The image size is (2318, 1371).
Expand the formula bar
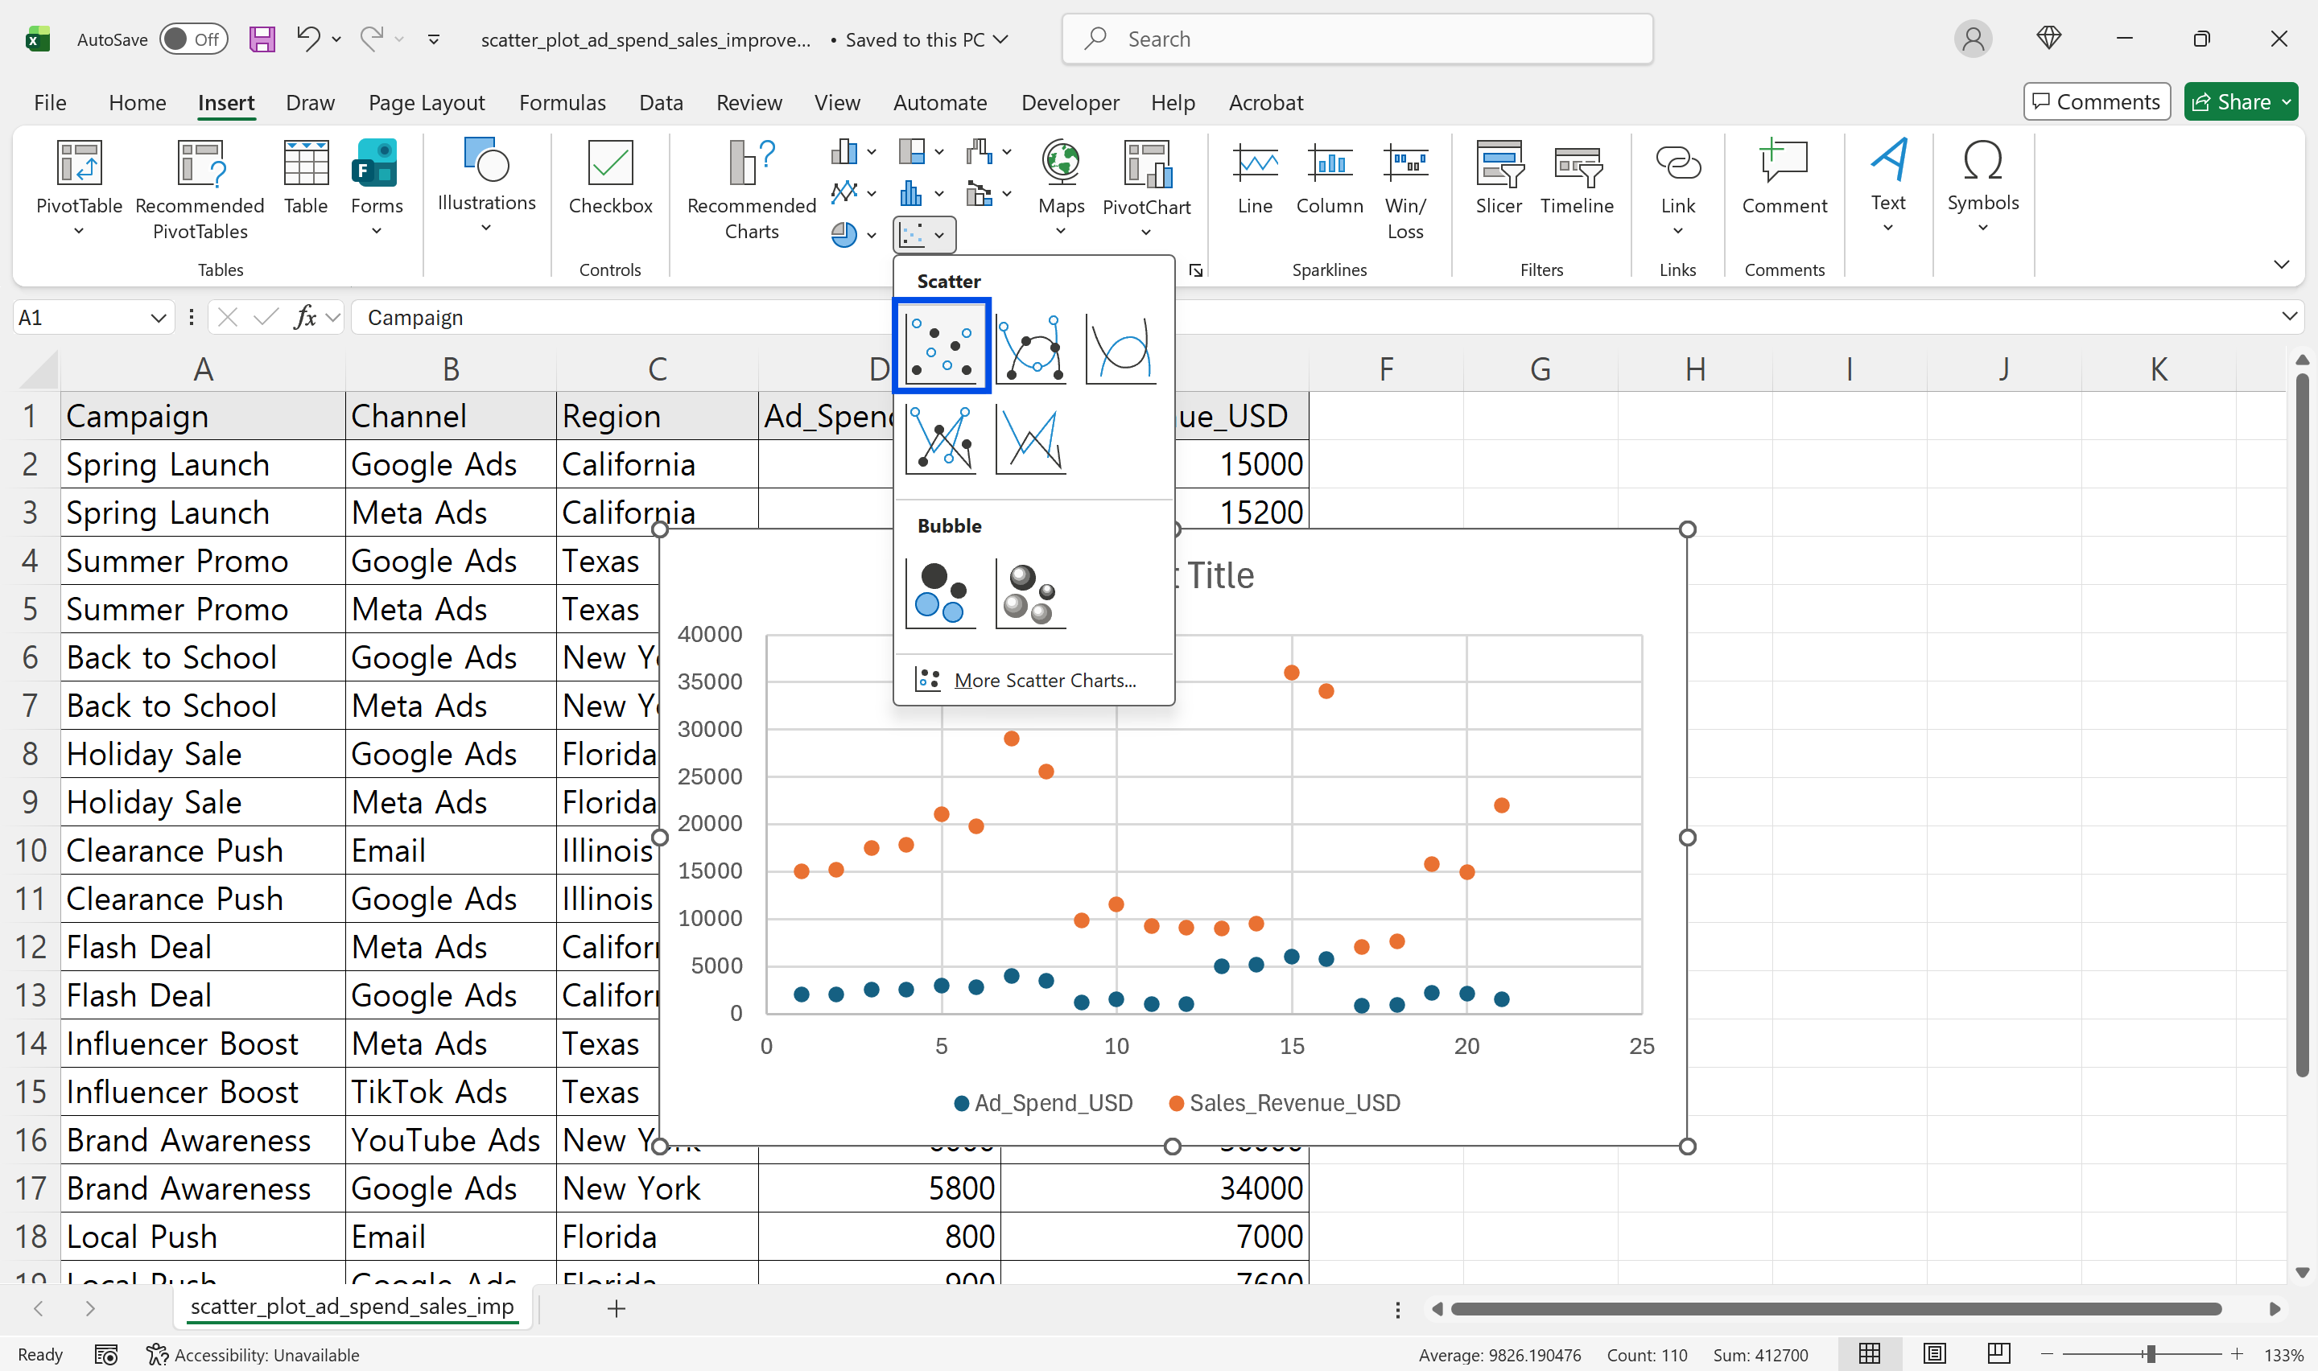(2288, 317)
